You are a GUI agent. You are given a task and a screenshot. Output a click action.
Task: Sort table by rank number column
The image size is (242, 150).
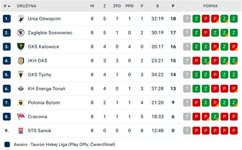[6, 6]
